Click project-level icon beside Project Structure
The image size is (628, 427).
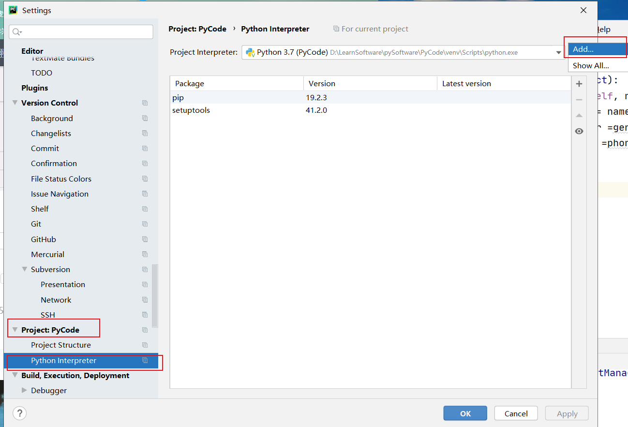[145, 345]
